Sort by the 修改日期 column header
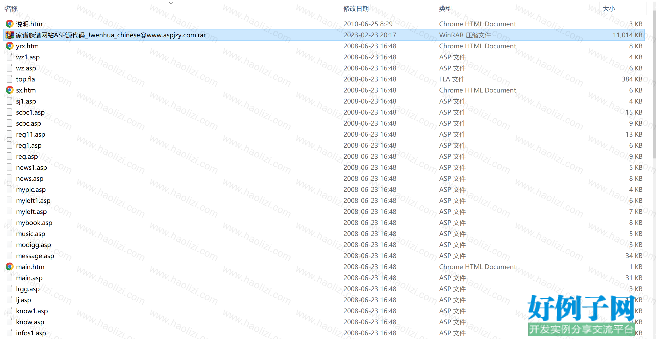This screenshot has height=339, width=656. click(x=356, y=9)
